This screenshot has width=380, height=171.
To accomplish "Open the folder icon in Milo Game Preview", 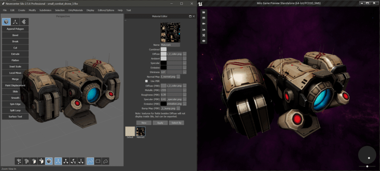I will pos(204,12).
